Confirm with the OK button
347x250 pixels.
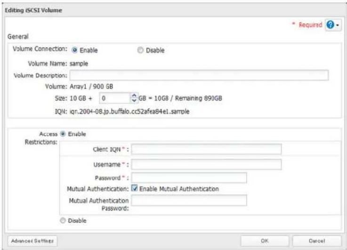click(x=265, y=241)
